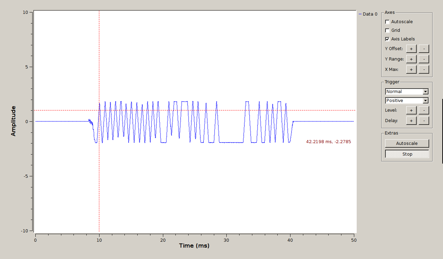Viewport: 443px width, 259px height.
Task: Decrease trigger Delay with minus button
Action: 424,121
